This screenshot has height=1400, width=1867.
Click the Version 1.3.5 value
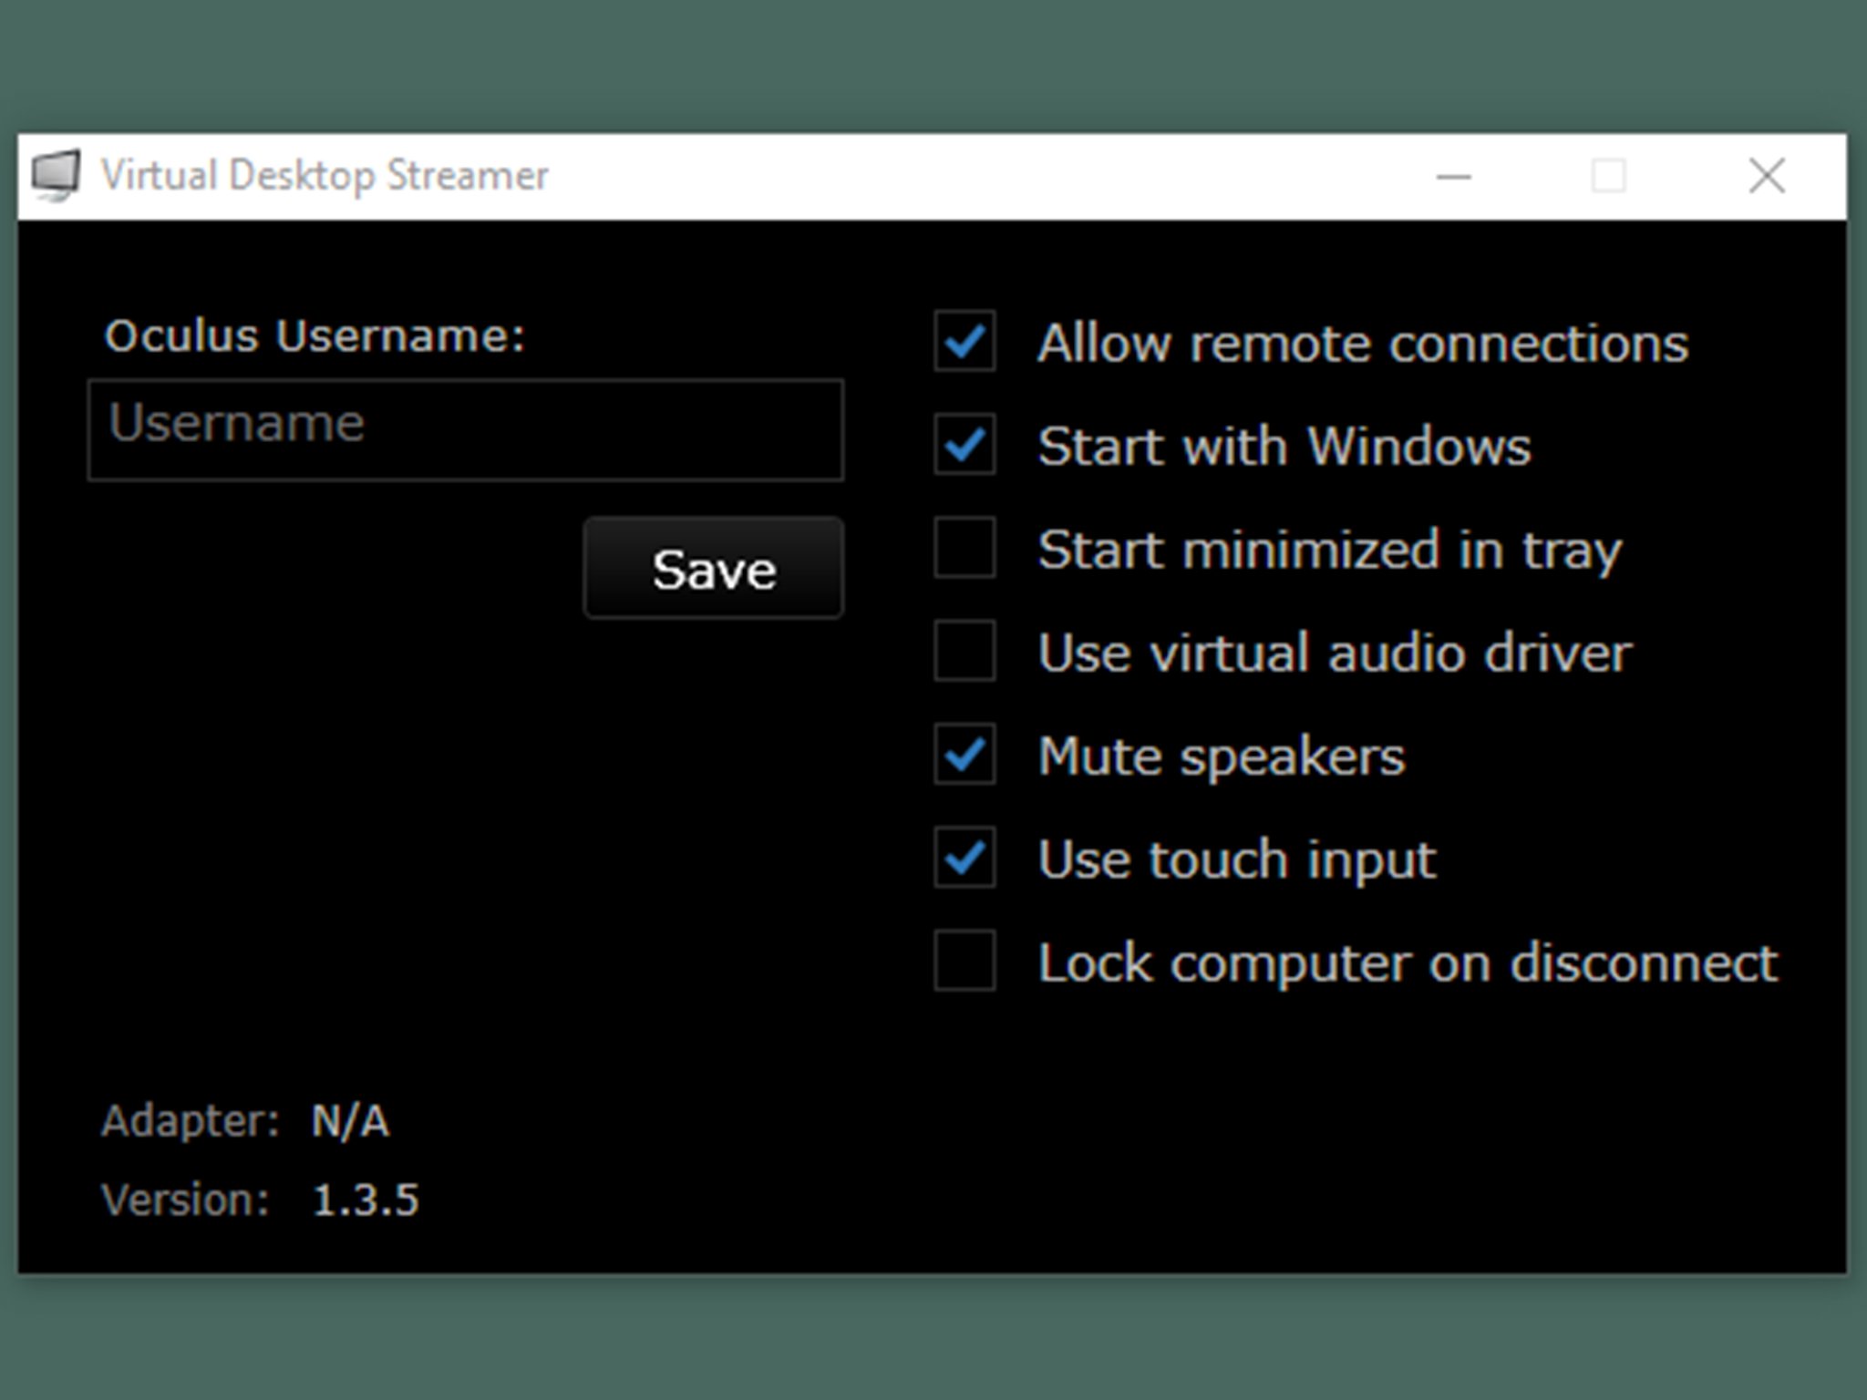(x=366, y=1199)
